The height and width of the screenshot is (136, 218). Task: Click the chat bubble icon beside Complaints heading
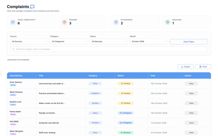(x=32, y=7)
